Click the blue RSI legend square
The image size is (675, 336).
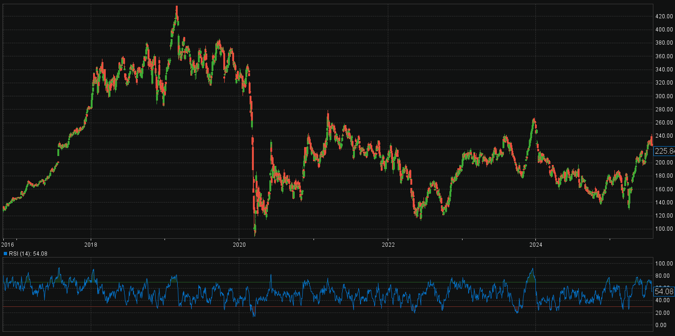coord(5,254)
